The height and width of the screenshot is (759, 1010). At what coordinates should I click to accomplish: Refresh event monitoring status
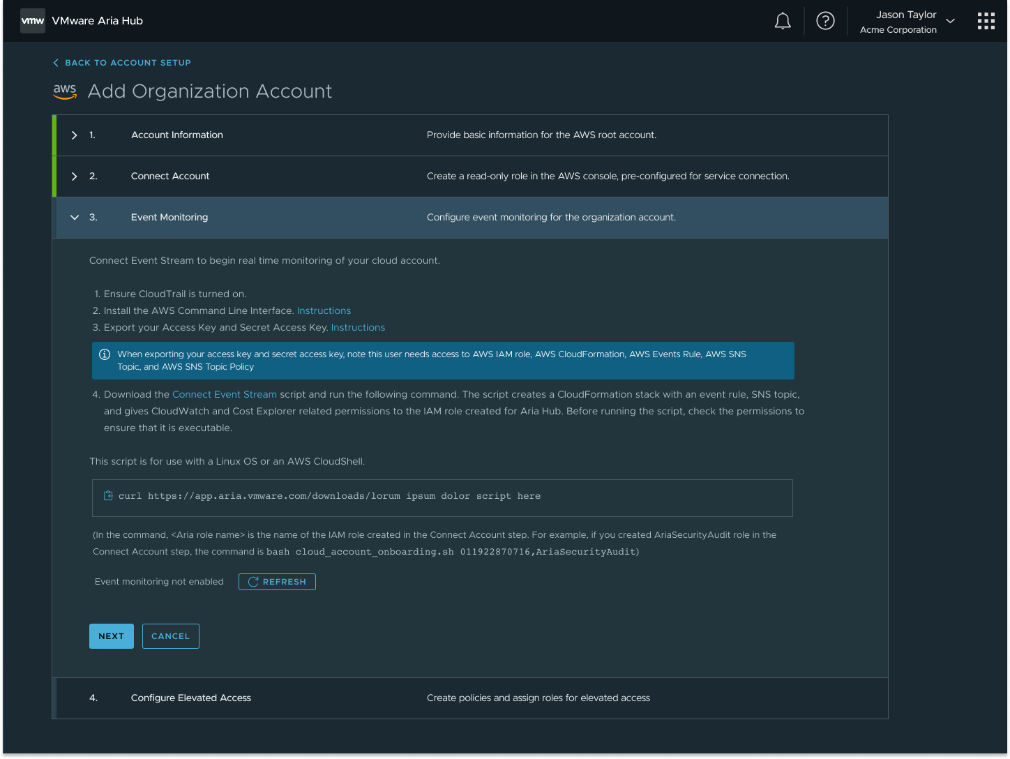pyautogui.click(x=277, y=582)
